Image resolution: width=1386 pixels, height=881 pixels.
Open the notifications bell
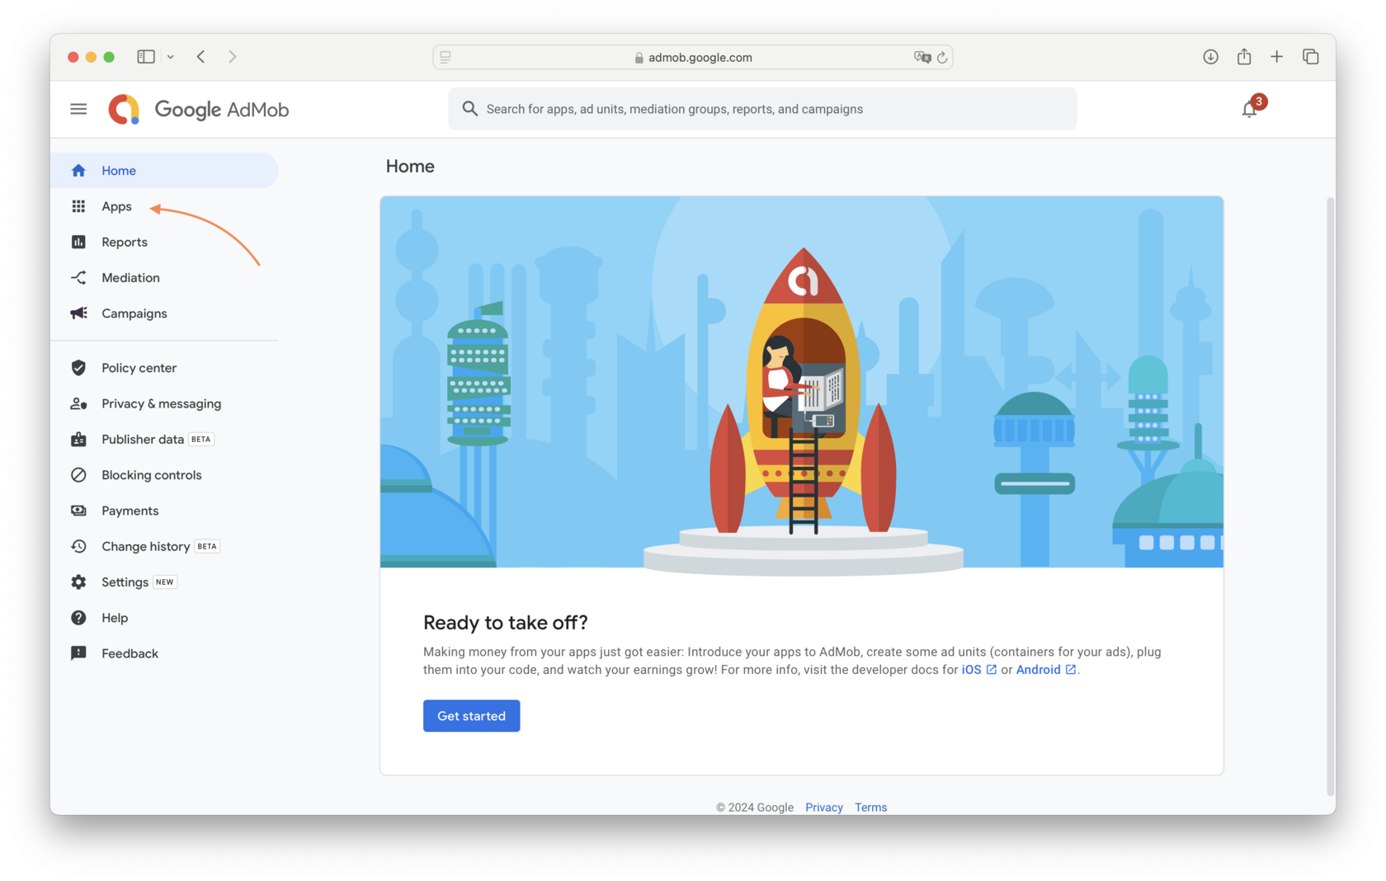[x=1249, y=109]
